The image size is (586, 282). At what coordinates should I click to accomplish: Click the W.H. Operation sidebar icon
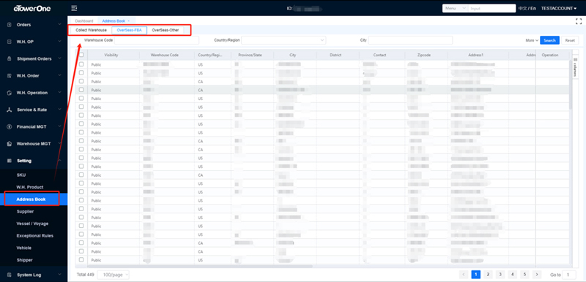(10, 93)
